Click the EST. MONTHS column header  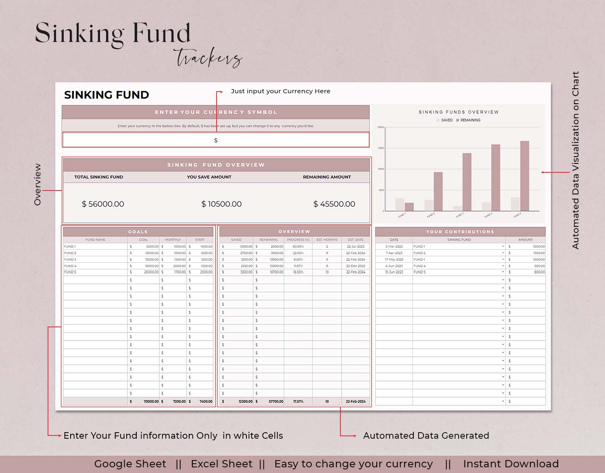point(327,240)
